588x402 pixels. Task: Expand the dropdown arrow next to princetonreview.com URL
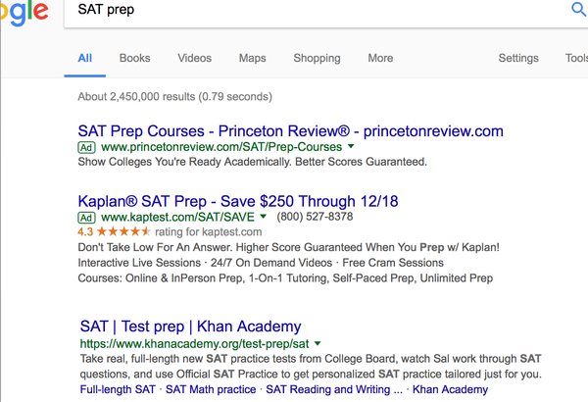[351, 146]
